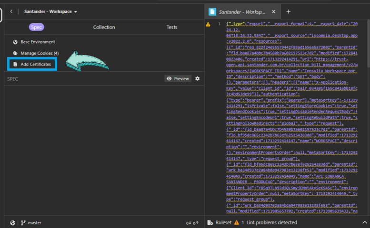Click the warning icon on line 1

208,24
